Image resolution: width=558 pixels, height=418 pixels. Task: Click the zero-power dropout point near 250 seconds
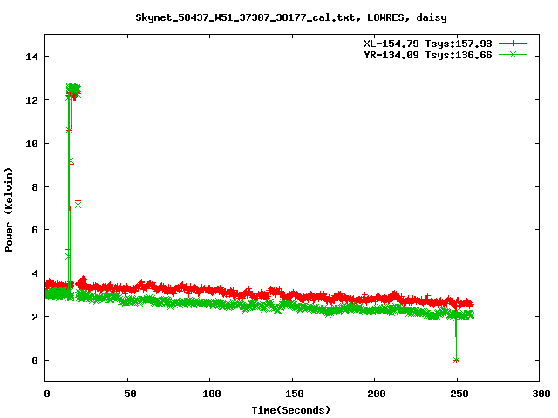click(456, 360)
